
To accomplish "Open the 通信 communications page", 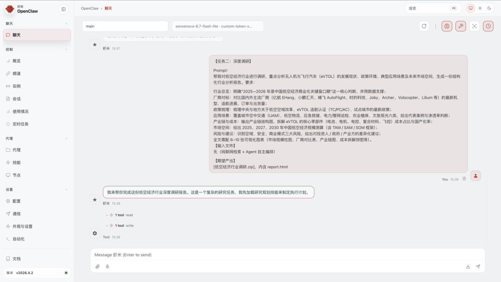I will click(x=37, y=214).
